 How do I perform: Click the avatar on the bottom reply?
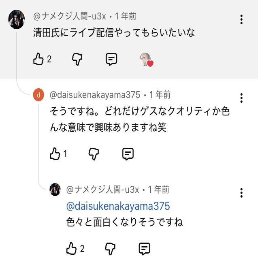tap(55, 189)
